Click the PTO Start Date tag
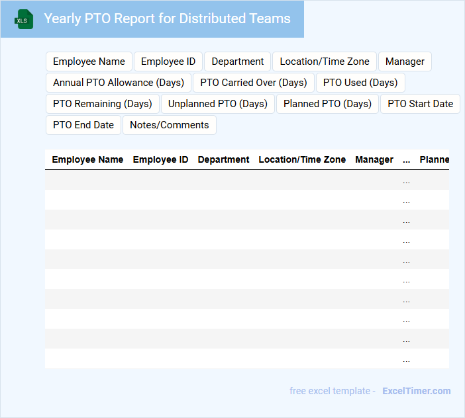 coord(420,104)
